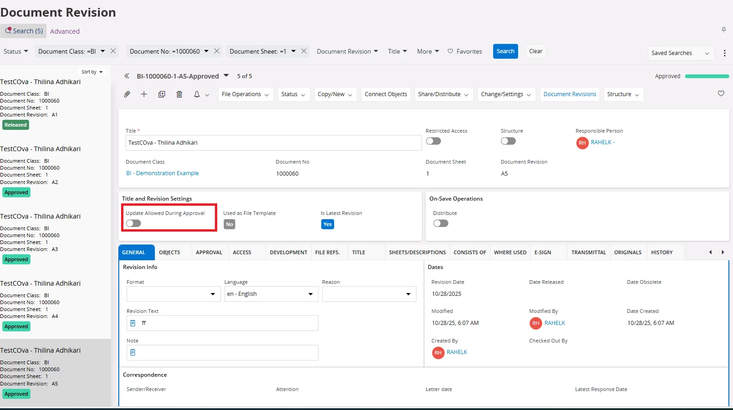This screenshot has width=733, height=410.
Task: Turn on the Distribute toggle
Action: 440,223
